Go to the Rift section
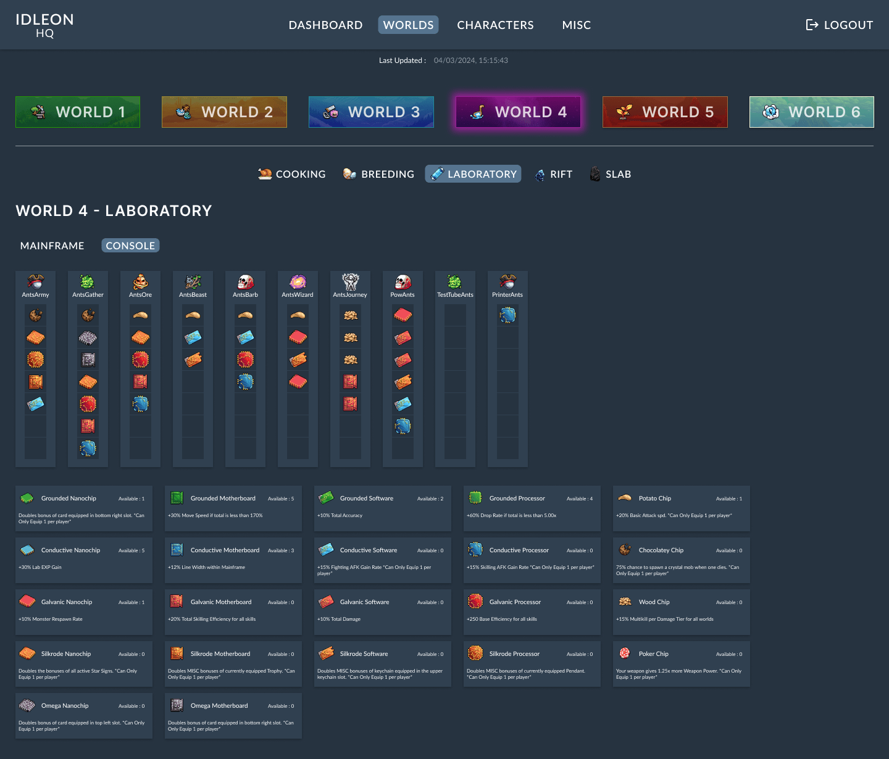889x759 pixels. point(554,174)
